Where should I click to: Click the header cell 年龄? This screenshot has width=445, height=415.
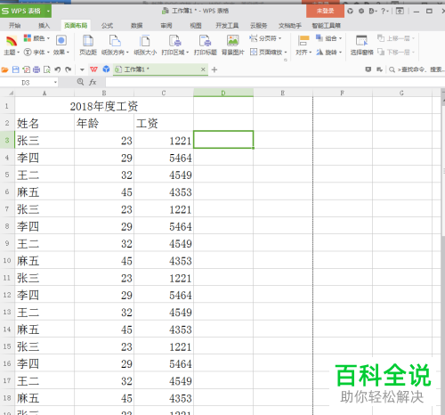pos(104,123)
